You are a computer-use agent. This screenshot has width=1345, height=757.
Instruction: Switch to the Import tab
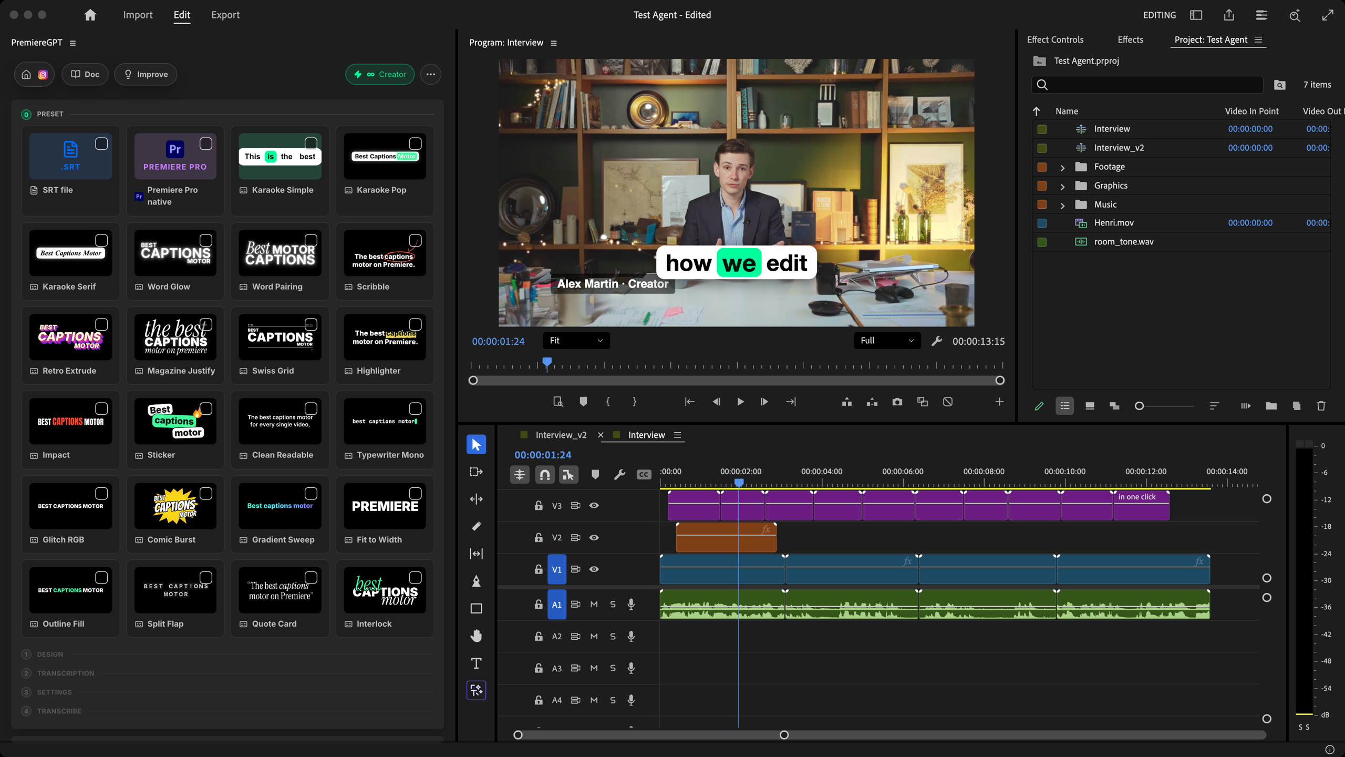(138, 15)
